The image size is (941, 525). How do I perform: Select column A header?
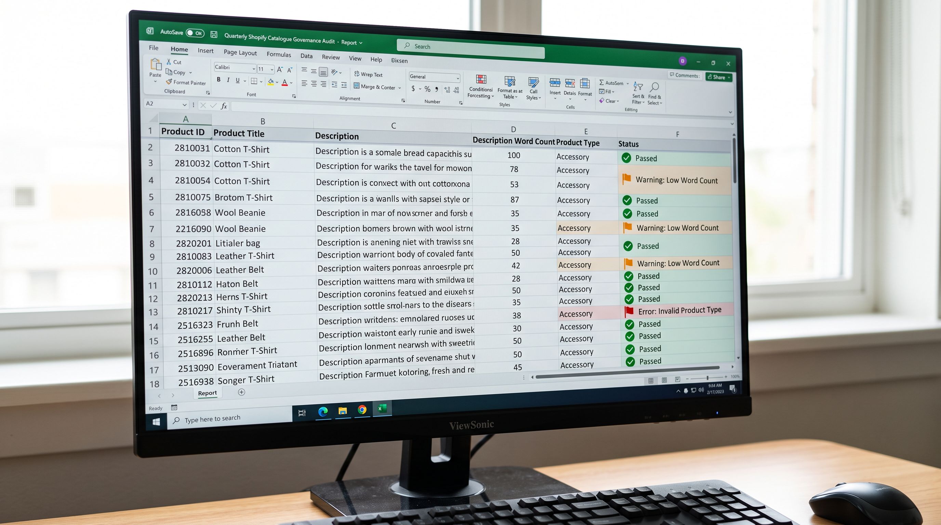click(x=185, y=119)
